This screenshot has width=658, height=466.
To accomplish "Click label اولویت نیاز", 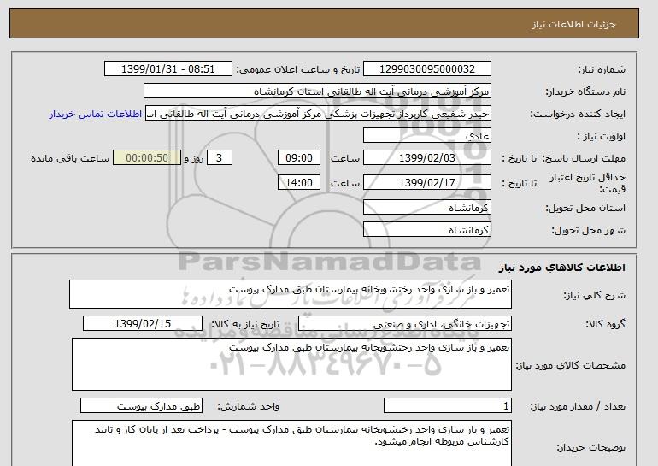I will coord(601,136).
